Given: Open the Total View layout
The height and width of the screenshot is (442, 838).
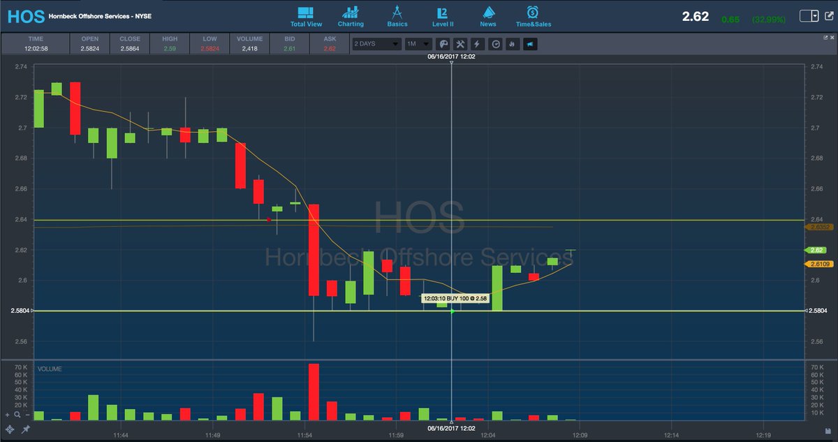Looking at the screenshot, I should [x=306, y=15].
